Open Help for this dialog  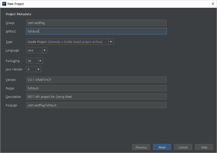[x=204, y=147]
